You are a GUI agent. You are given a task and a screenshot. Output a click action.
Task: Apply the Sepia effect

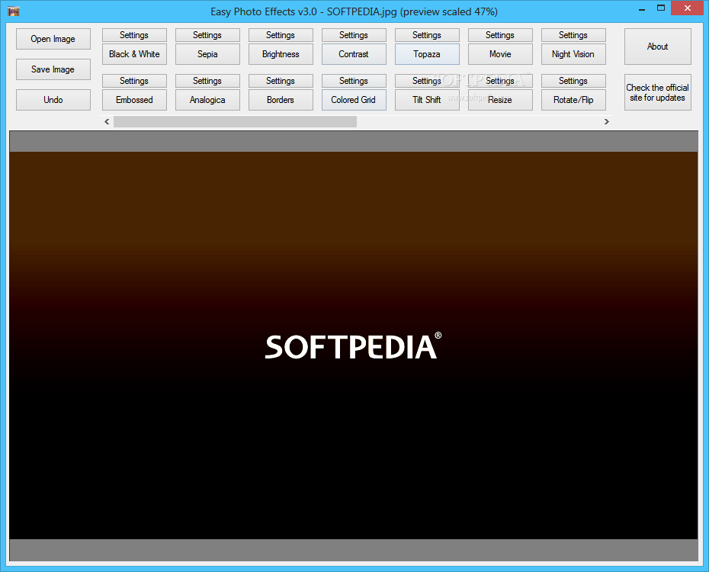pos(207,54)
